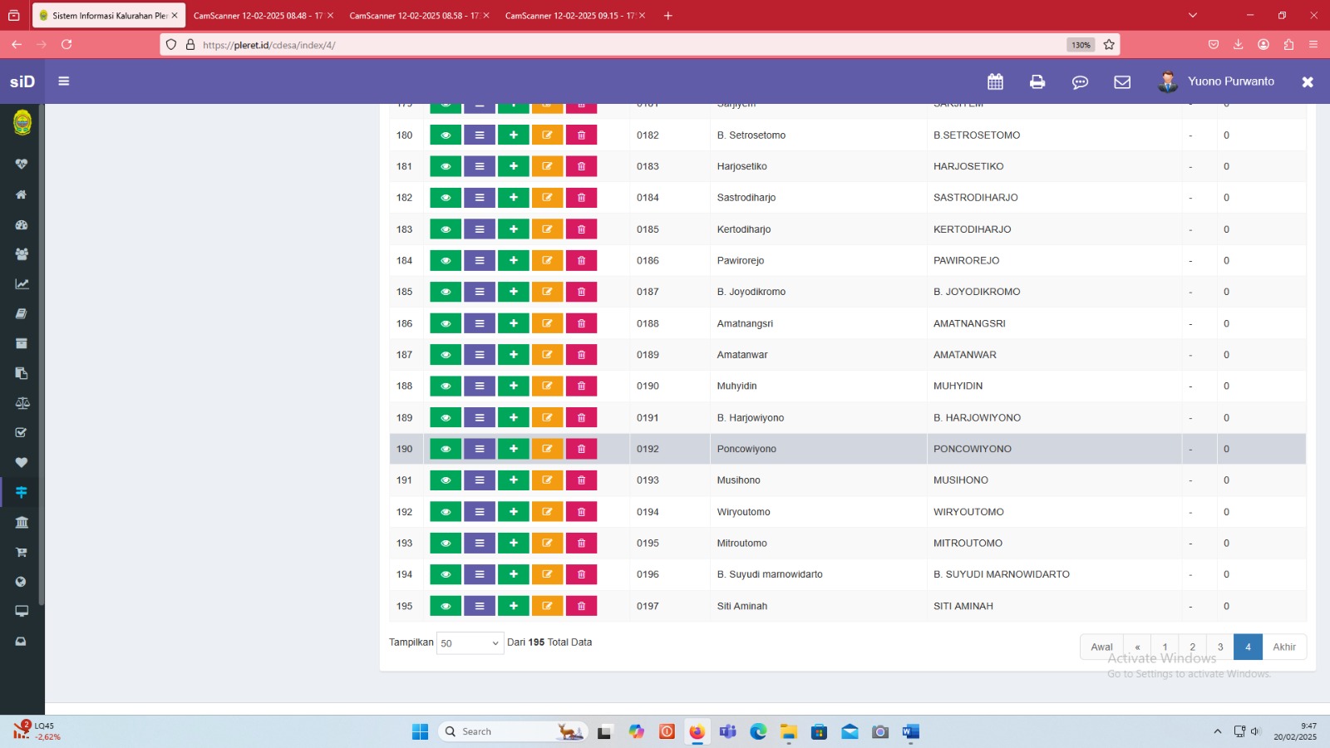1330x748 pixels.
Task: Bookmark this page with star icon
Action: pyautogui.click(x=1109, y=45)
